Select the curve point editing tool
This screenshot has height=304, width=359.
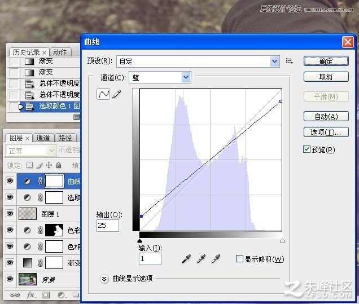pyautogui.click(x=103, y=94)
